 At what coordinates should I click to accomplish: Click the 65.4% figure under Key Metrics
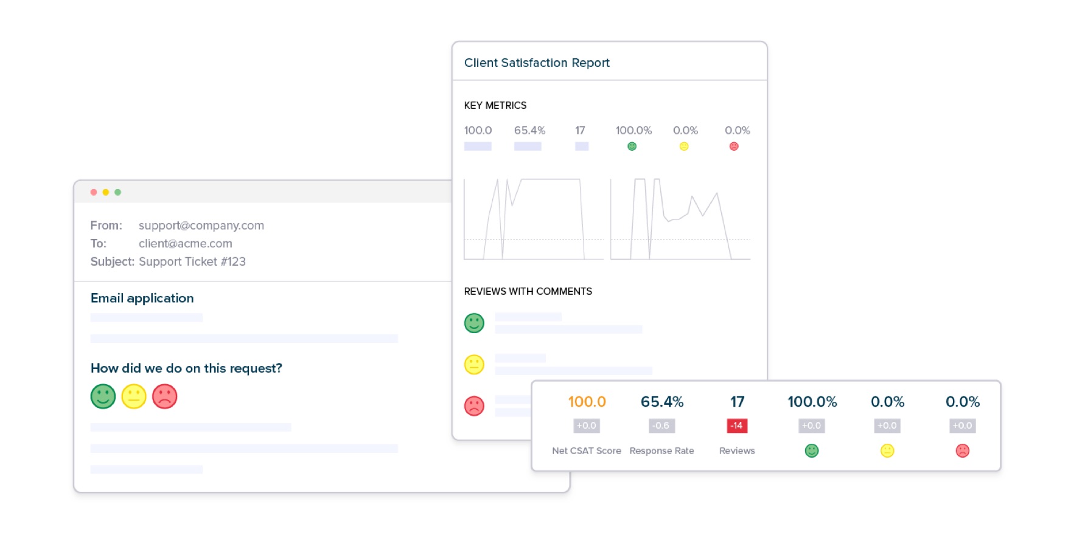(529, 130)
